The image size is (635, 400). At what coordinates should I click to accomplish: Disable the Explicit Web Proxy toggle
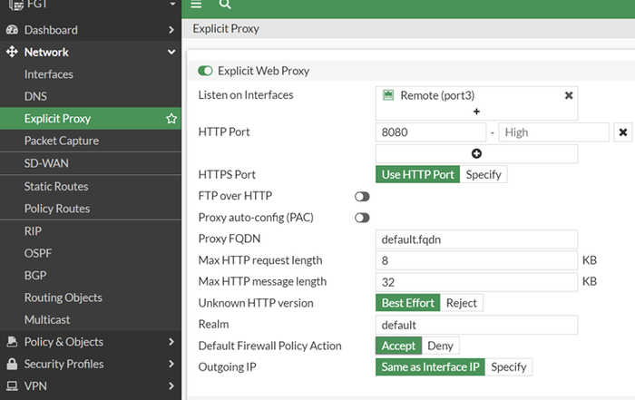[x=205, y=71]
